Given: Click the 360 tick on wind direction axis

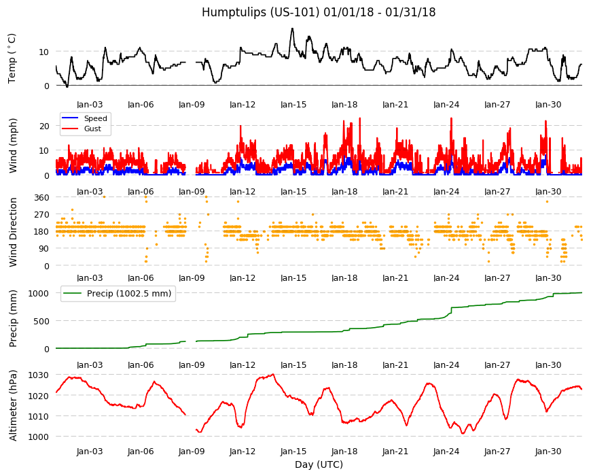Looking at the screenshot, I should click(41, 197).
